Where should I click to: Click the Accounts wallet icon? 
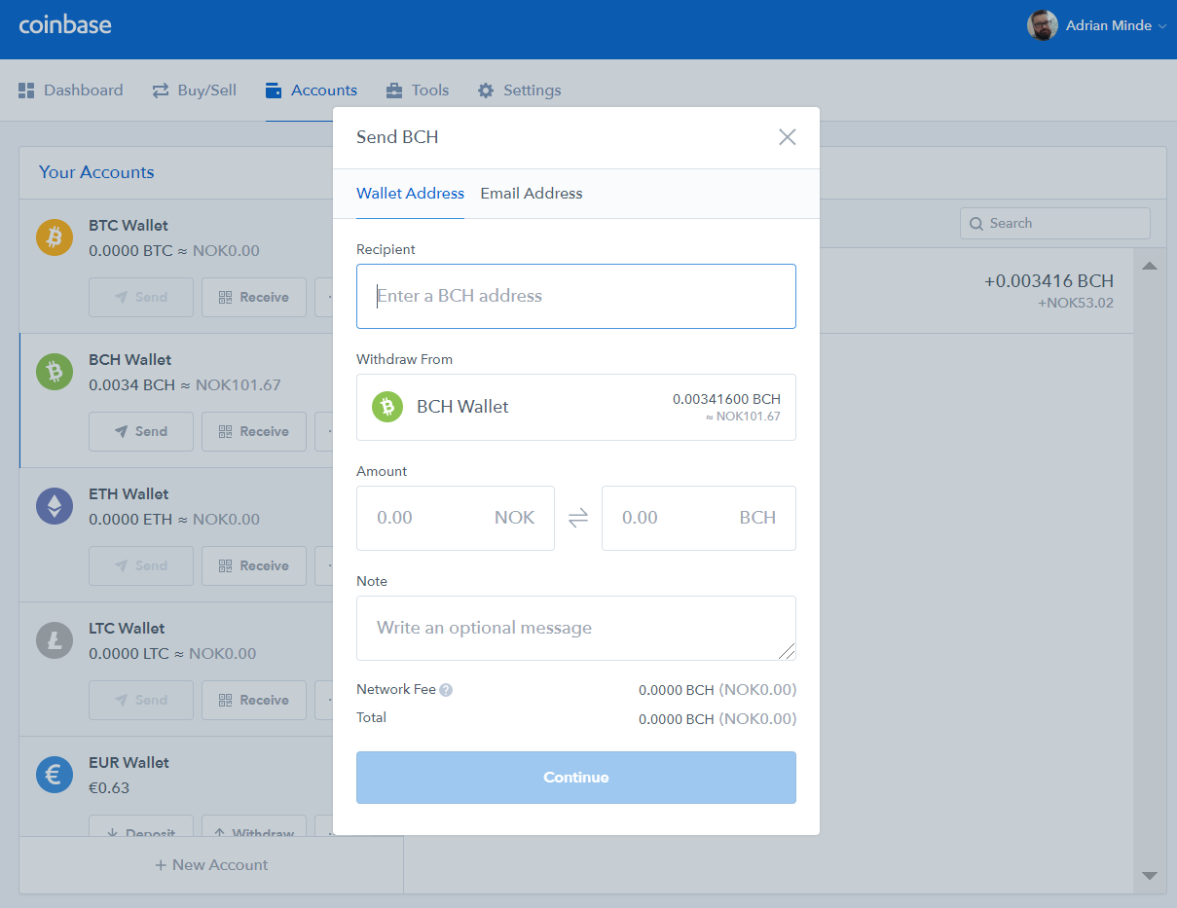(274, 90)
